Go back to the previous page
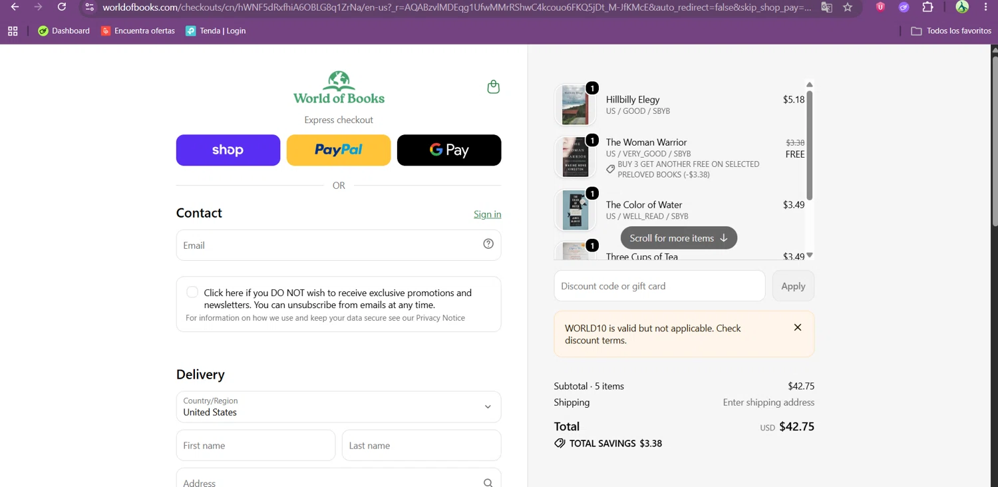 (15, 7)
